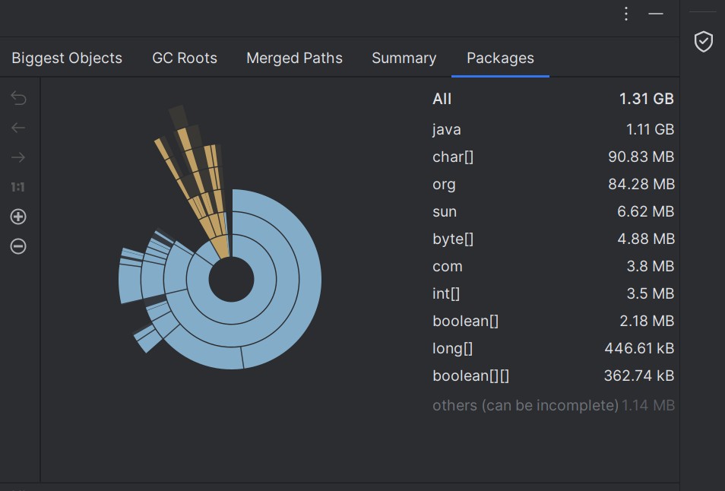Reset zoom with the 1:1 icon

pos(18,187)
